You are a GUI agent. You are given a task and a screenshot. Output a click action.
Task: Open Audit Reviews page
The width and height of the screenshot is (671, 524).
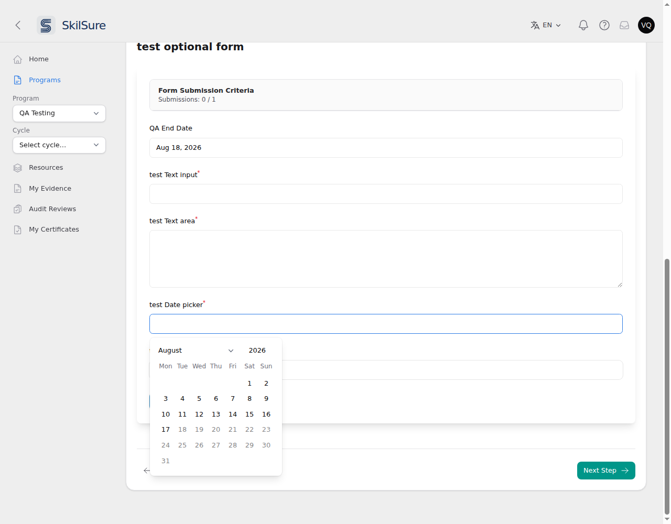(52, 209)
